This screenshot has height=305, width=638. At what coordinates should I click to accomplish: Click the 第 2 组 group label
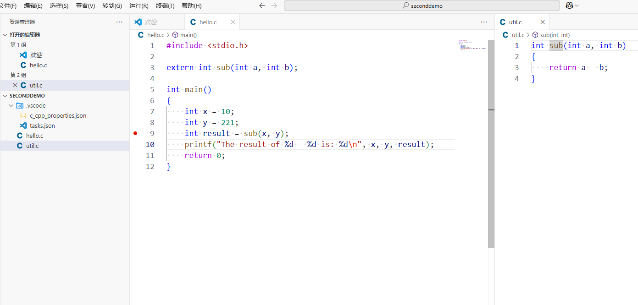pyautogui.click(x=18, y=75)
